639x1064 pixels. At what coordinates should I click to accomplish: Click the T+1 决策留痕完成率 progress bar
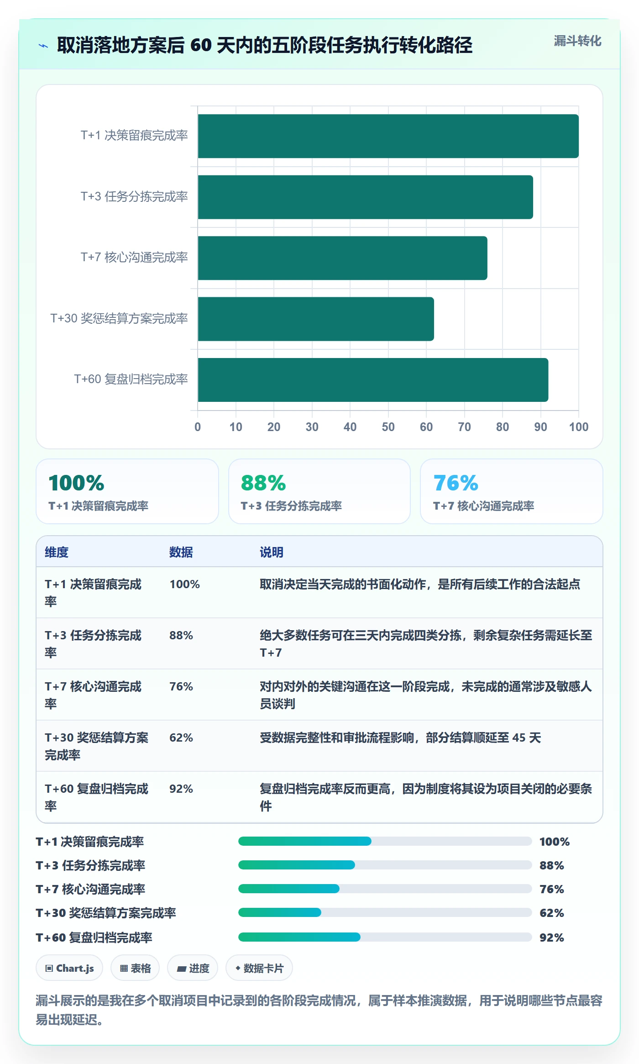(385, 841)
